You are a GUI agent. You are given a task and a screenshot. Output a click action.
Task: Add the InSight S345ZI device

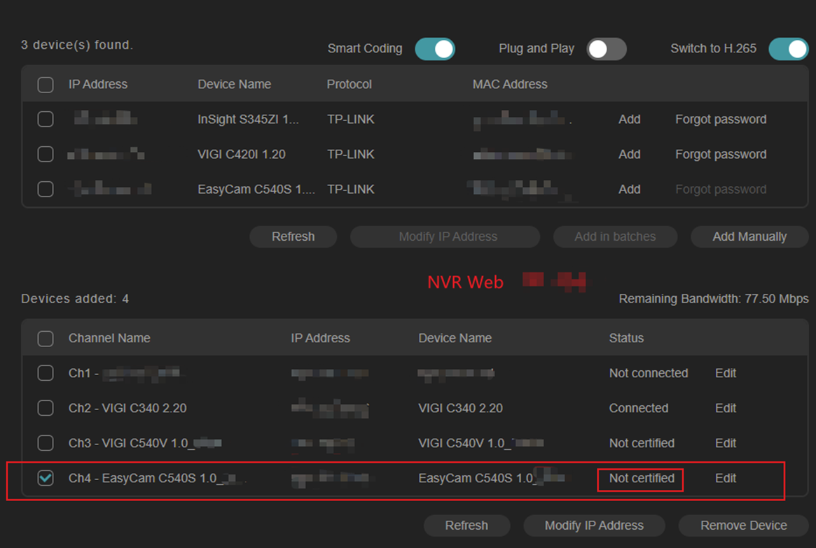629,120
